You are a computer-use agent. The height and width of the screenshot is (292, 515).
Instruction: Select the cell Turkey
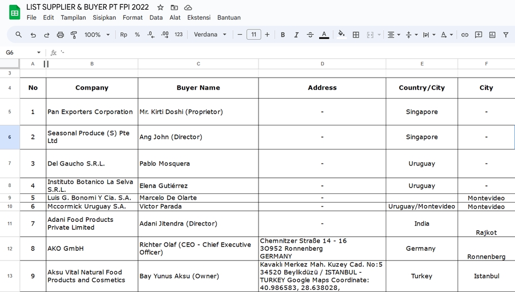tap(422, 276)
